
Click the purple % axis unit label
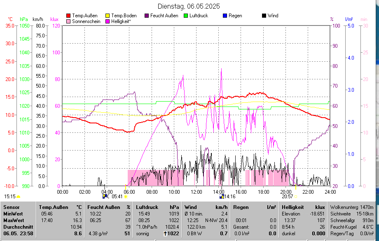pos(332,19)
